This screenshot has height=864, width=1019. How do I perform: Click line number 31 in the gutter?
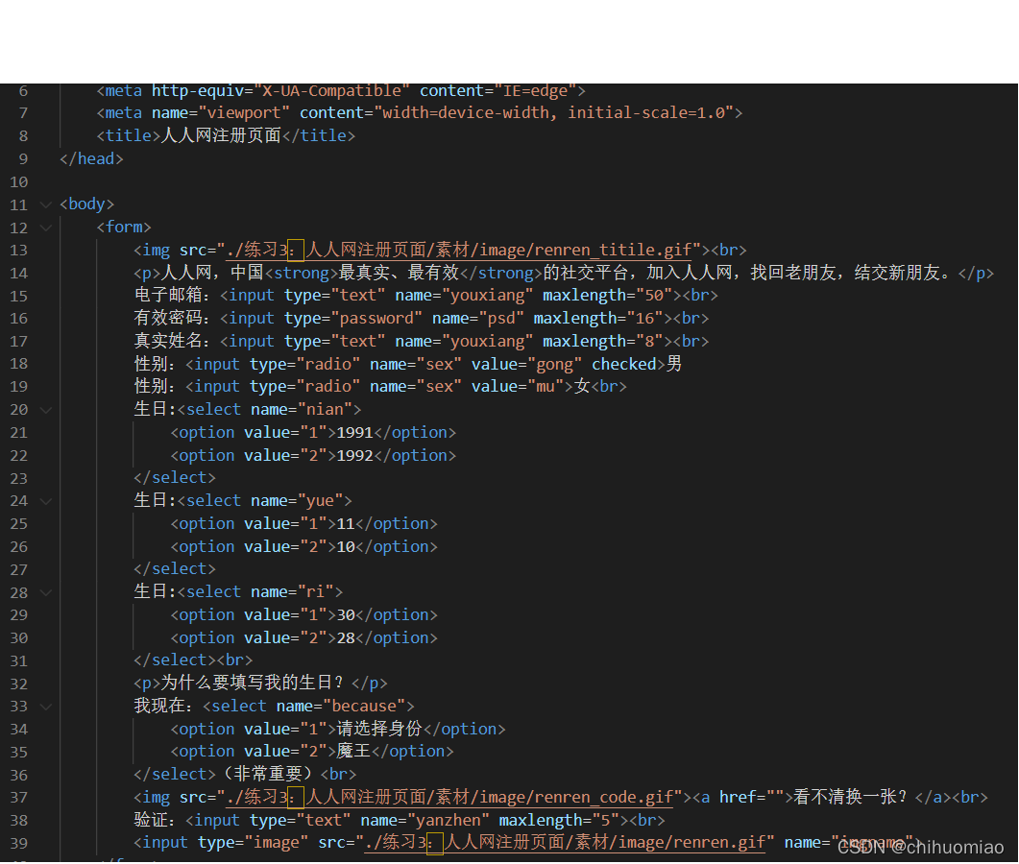19,660
